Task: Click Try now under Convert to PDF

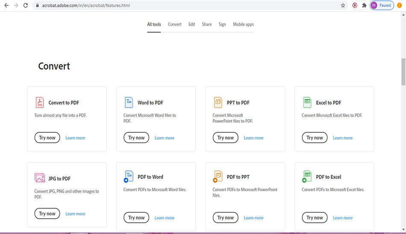Action: [x=47, y=137]
